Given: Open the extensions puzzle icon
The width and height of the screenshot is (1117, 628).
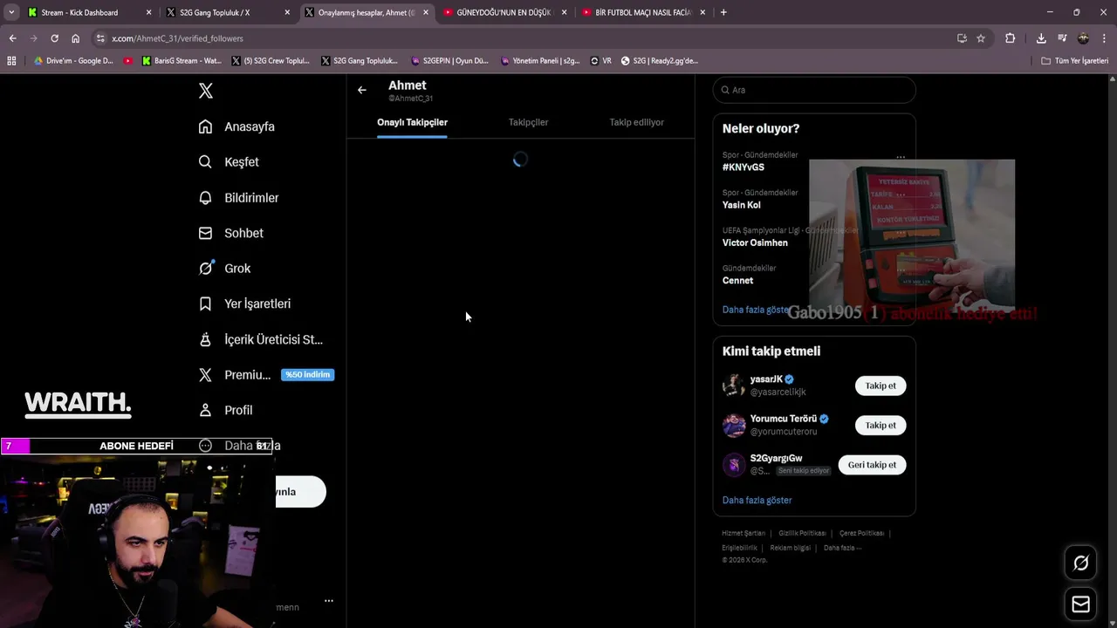Looking at the screenshot, I should [x=1011, y=38].
